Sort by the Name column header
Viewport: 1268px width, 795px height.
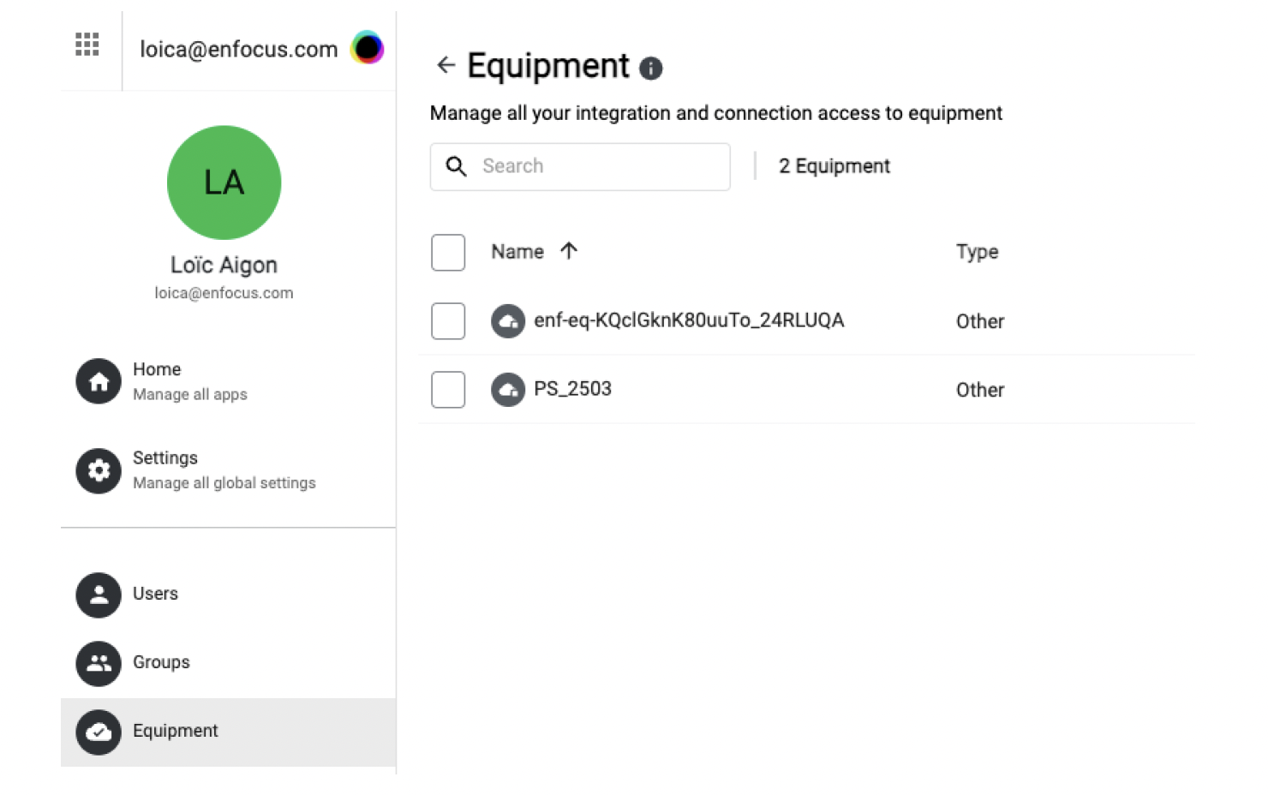point(517,252)
